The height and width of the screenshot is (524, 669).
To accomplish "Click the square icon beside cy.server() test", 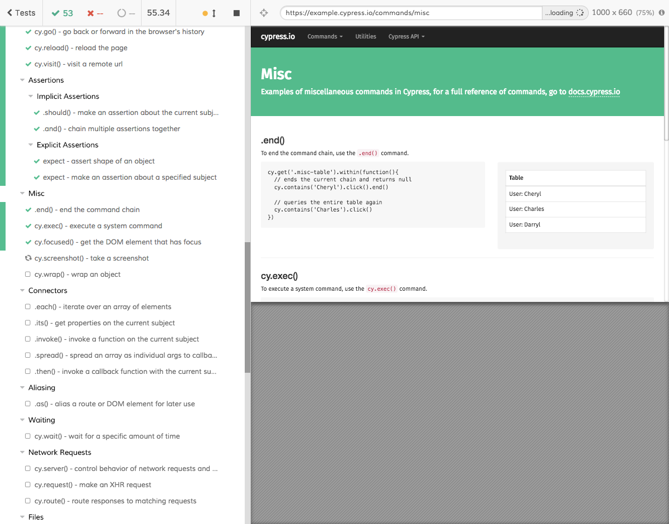I will [28, 469].
